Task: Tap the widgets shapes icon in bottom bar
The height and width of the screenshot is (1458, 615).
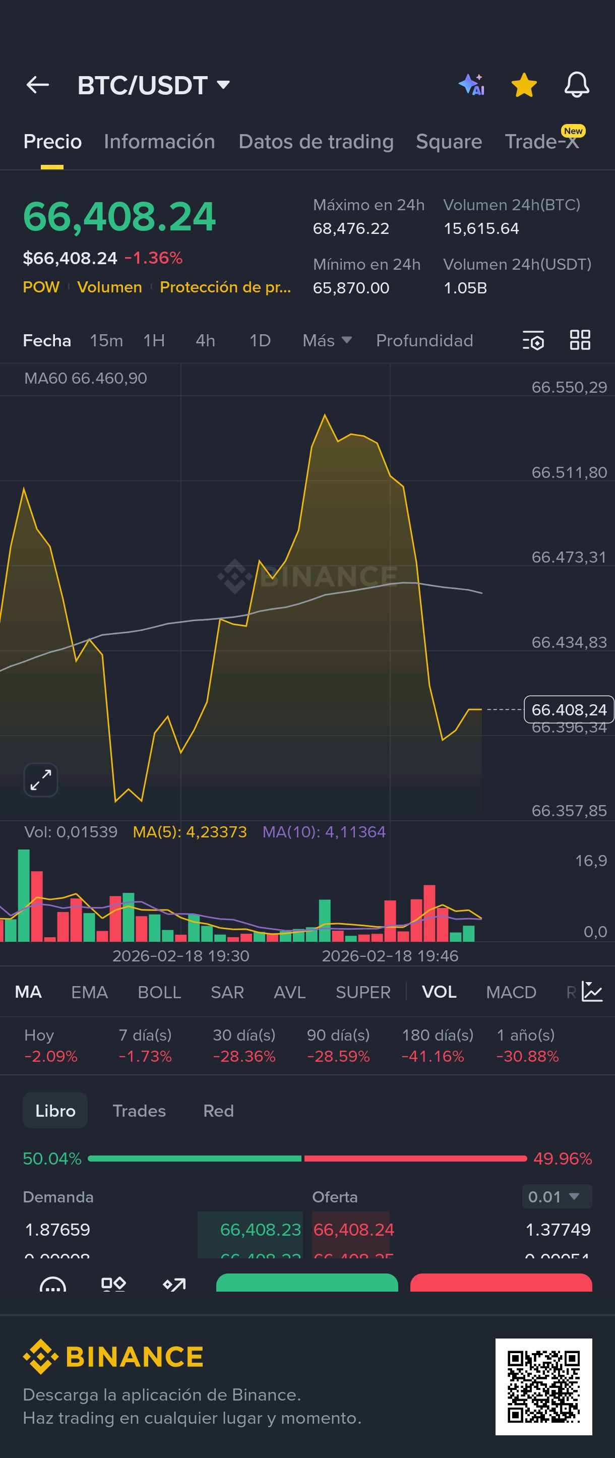Action: click(113, 1284)
